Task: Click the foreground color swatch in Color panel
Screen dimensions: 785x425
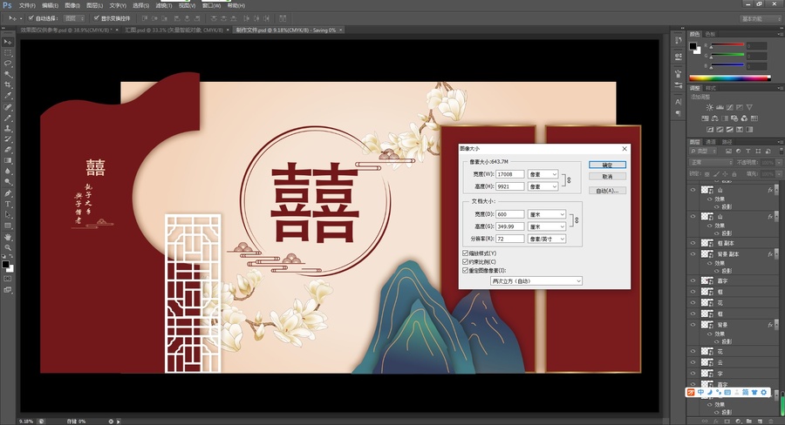Action: (x=693, y=46)
